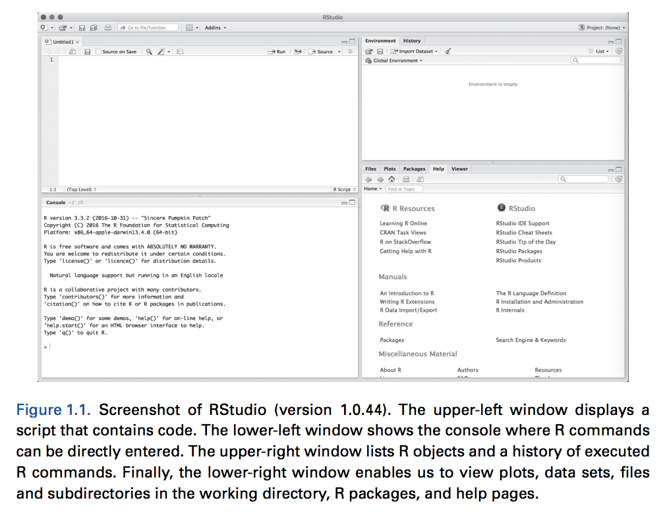
Task: Open the Addins dropdown menu
Action: click(216, 28)
